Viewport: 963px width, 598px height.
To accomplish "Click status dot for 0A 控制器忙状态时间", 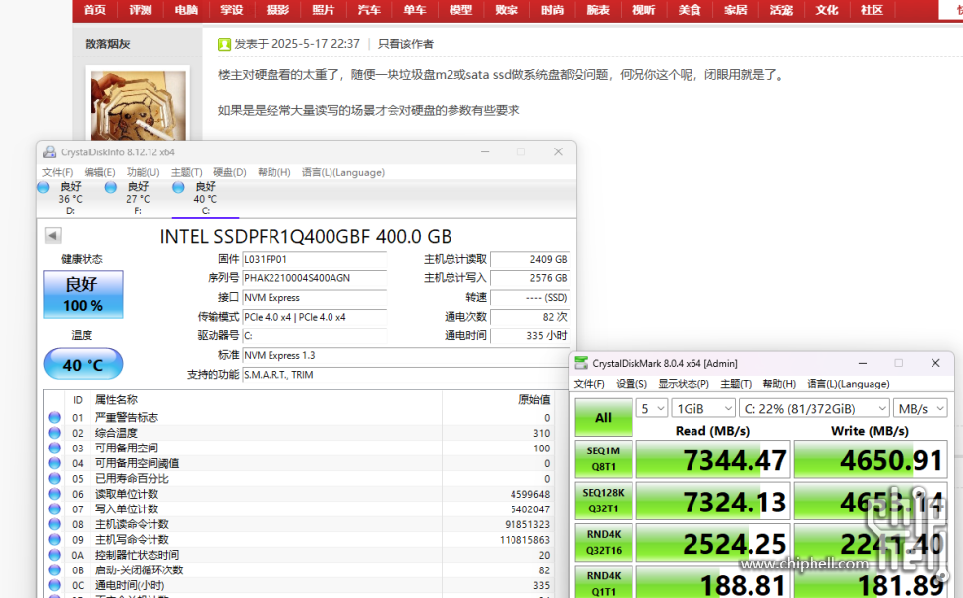I will (x=55, y=555).
